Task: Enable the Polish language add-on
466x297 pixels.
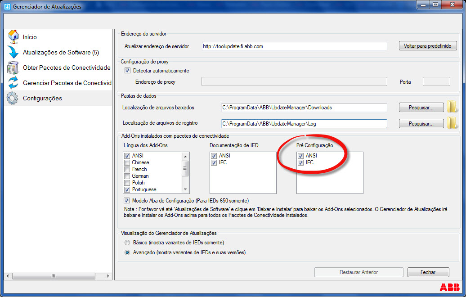Action: pyautogui.click(x=127, y=183)
